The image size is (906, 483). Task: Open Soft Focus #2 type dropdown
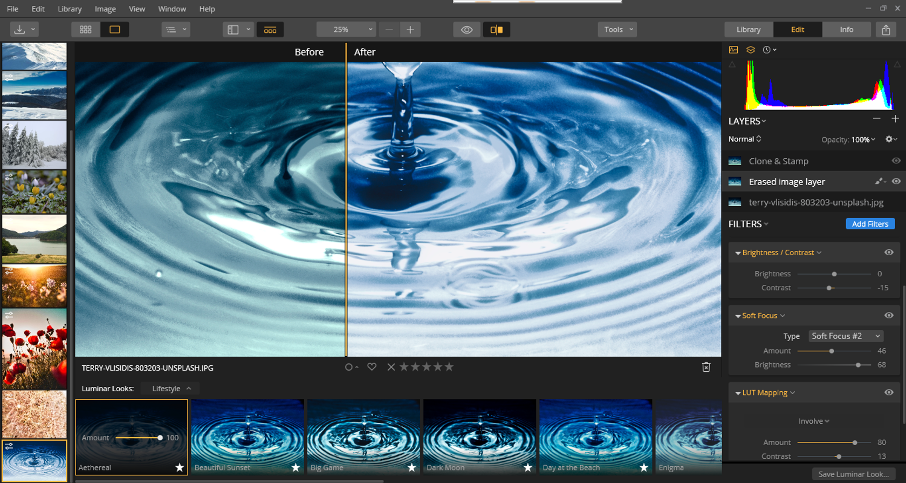click(x=846, y=336)
